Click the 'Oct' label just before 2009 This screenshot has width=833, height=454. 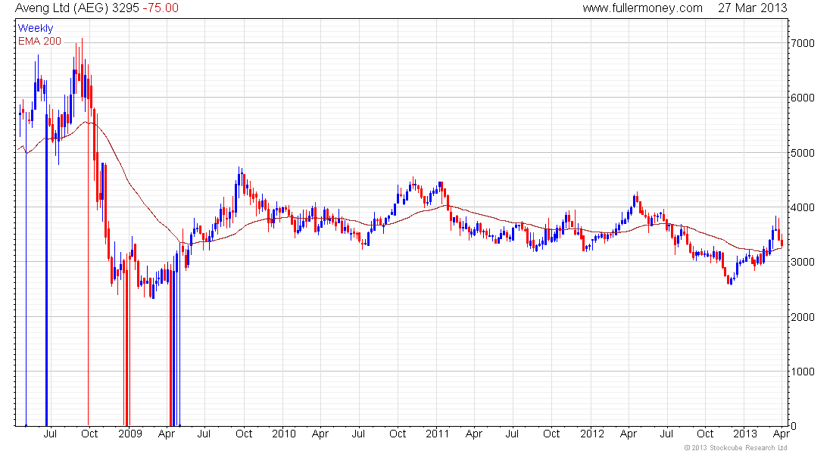click(89, 434)
